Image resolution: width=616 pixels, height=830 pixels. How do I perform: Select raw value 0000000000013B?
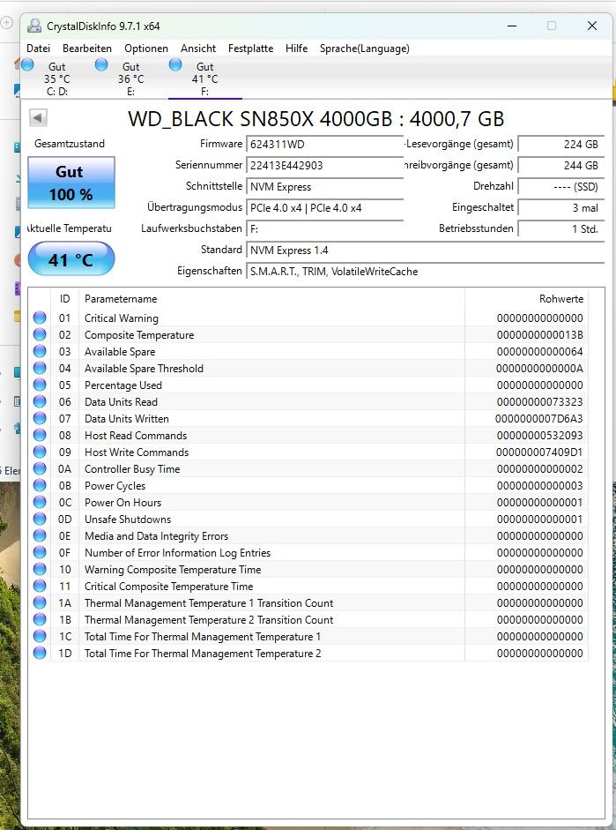[x=540, y=335]
